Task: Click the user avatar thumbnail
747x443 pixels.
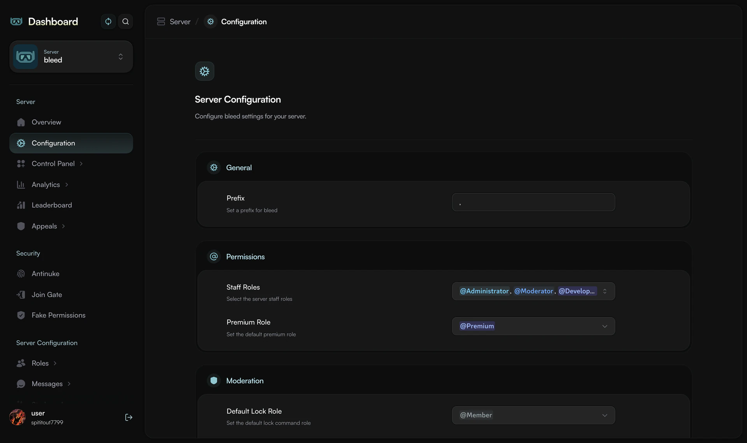Action: tap(18, 417)
